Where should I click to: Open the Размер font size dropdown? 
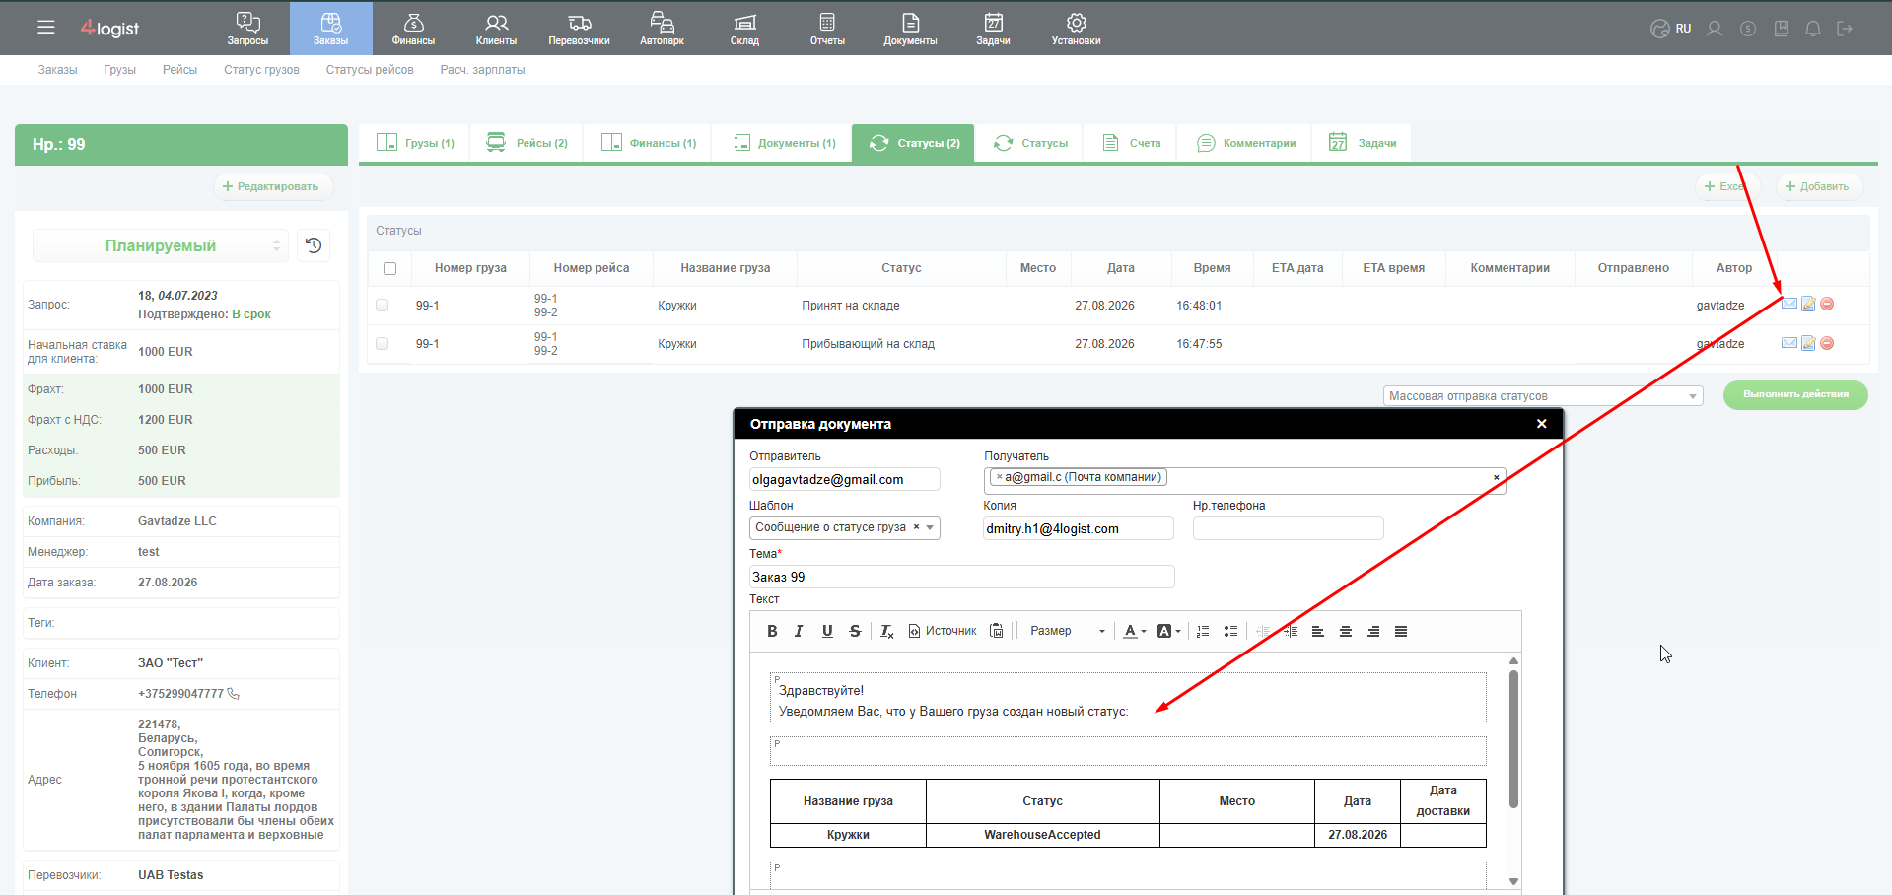(x=1067, y=631)
